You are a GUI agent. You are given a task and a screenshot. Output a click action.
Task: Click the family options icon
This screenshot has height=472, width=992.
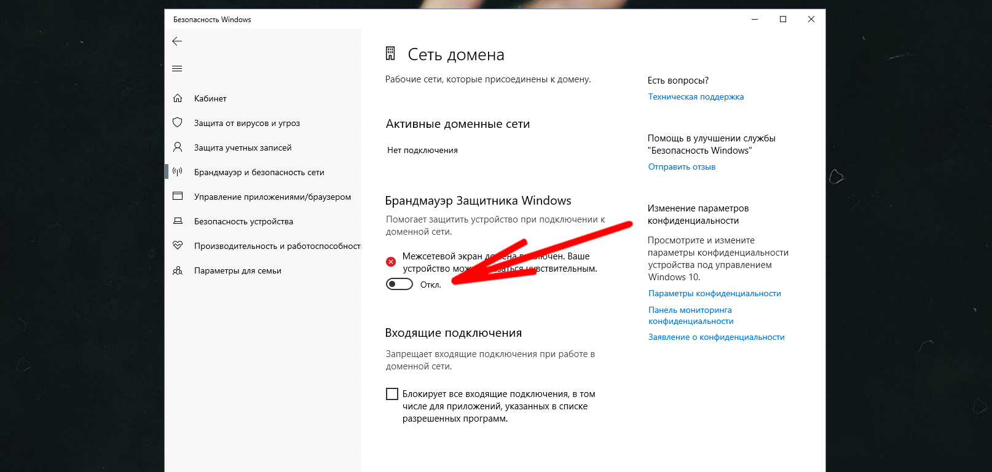178,270
